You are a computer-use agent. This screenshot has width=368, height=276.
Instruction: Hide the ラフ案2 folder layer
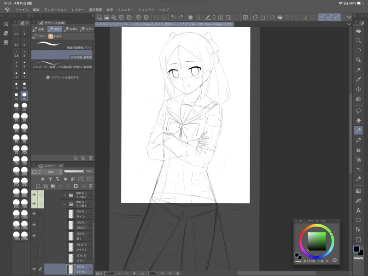click(x=34, y=195)
